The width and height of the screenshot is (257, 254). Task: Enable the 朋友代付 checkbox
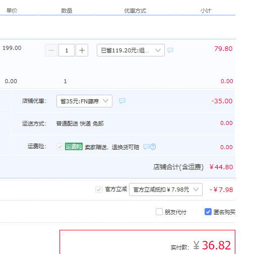159,212
